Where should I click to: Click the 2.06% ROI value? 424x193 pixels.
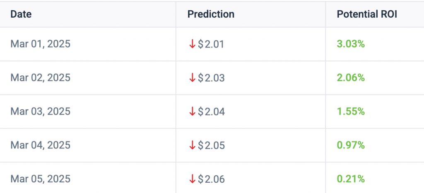pyautogui.click(x=351, y=78)
